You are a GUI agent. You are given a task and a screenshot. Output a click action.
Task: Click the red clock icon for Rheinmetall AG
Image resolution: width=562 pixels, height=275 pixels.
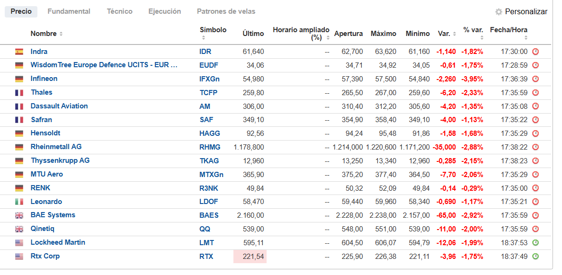point(535,147)
